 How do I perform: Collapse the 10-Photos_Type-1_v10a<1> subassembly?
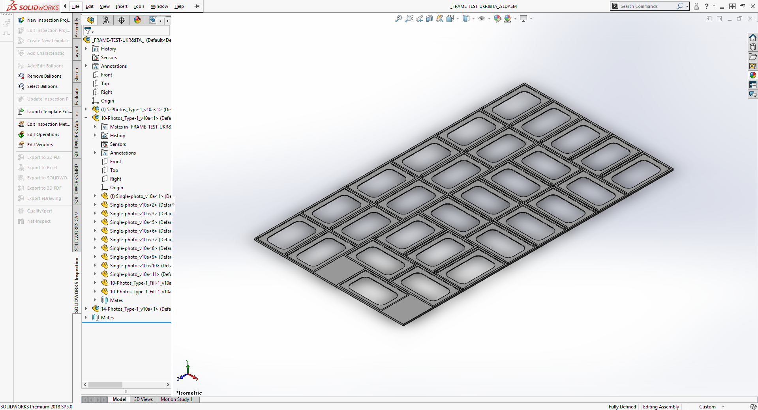[86, 118]
